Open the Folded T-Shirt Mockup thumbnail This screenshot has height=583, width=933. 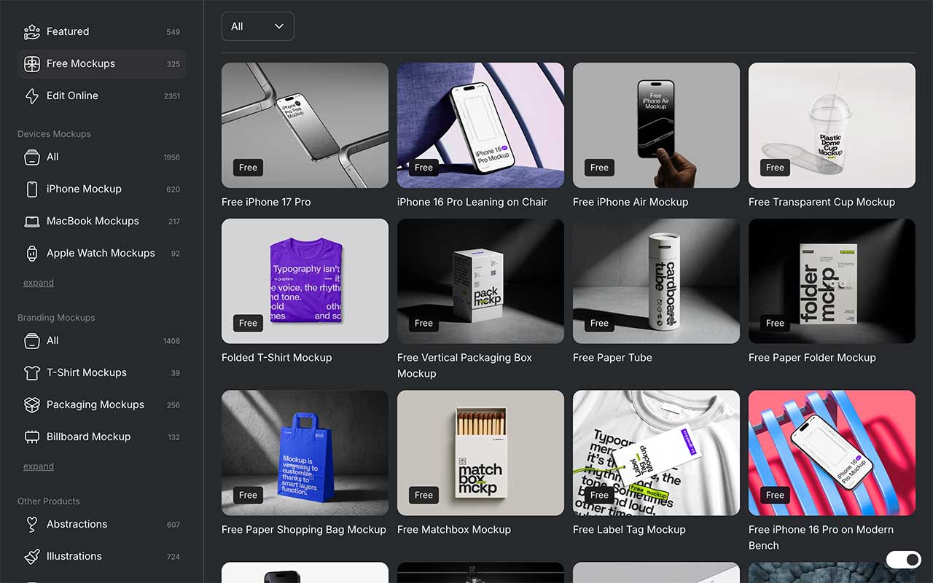coord(304,281)
